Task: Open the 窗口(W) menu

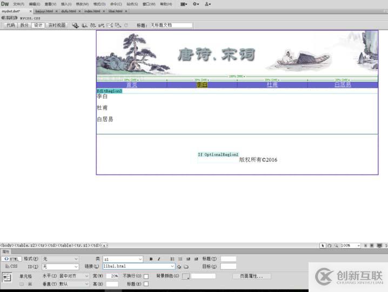Action: coord(149,4)
